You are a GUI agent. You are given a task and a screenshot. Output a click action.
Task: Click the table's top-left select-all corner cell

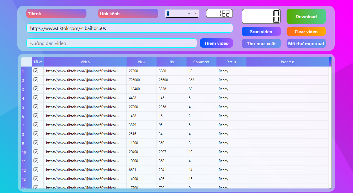tap(27, 62)
